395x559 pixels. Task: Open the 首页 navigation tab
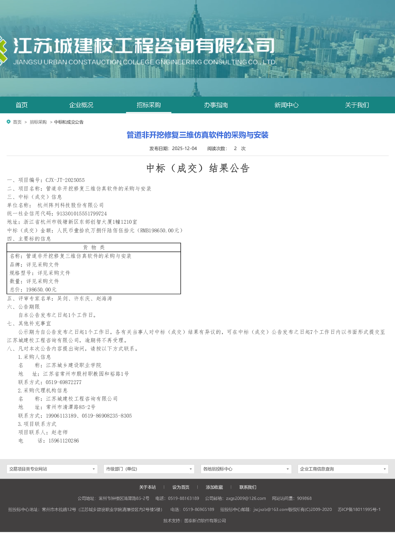pyautogui.click(x=22, y=105)
